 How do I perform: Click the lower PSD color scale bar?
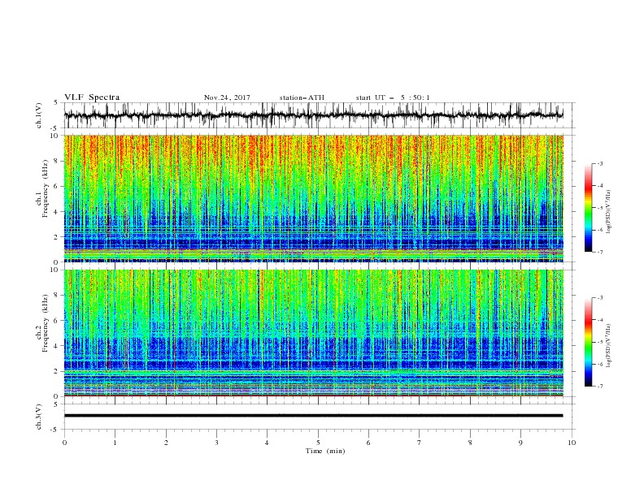tap(588, 342)
